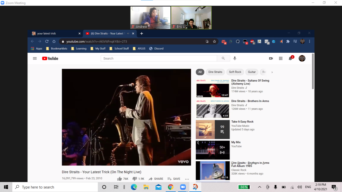Click the install app icon in address bar

(x=207, y=41)
